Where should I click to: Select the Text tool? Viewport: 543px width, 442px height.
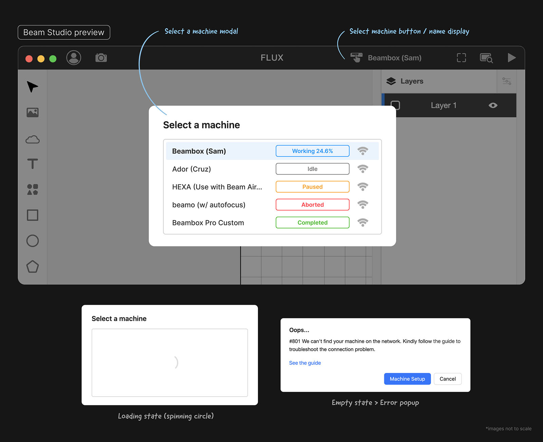pos(33,164)
